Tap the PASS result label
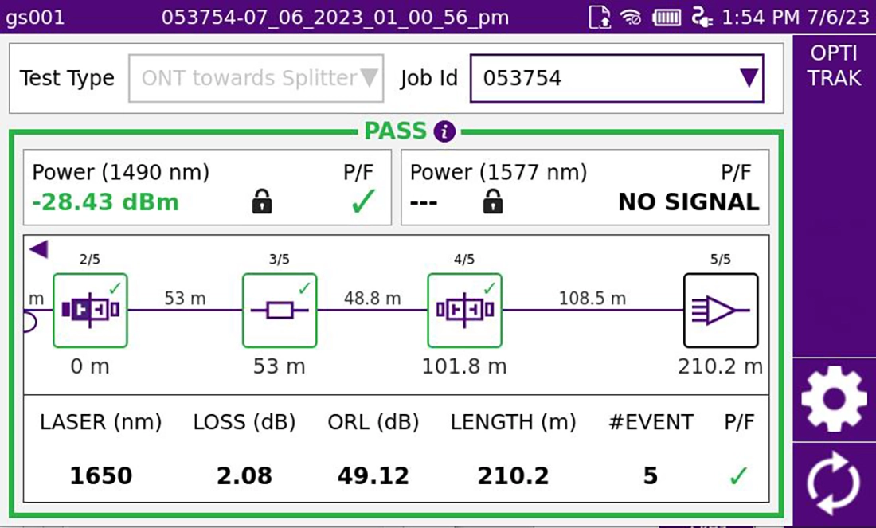876x528 pixels. click(x=396, y=131)
